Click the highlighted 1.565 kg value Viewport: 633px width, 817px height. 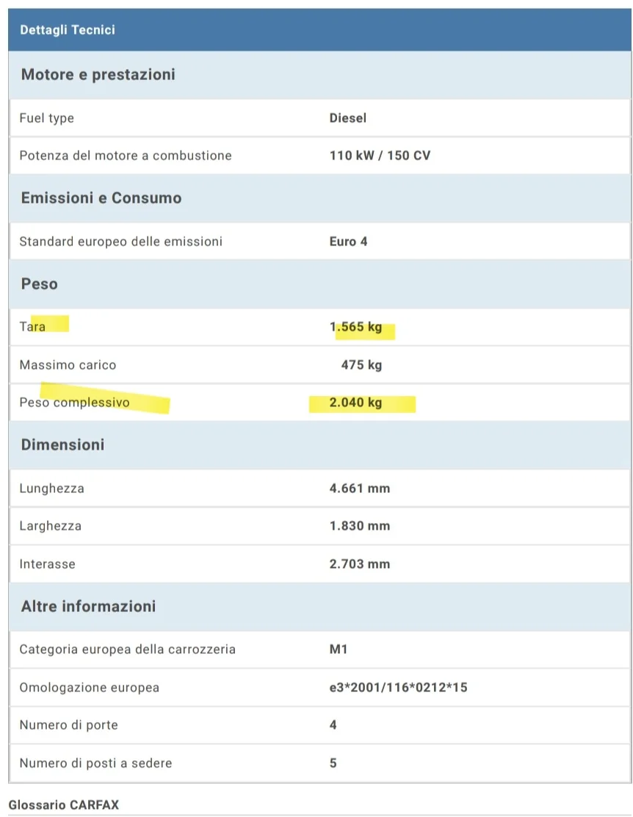[x=356, y=327]
